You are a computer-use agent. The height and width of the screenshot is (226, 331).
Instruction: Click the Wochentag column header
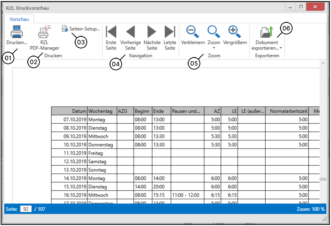click(102, 111)
